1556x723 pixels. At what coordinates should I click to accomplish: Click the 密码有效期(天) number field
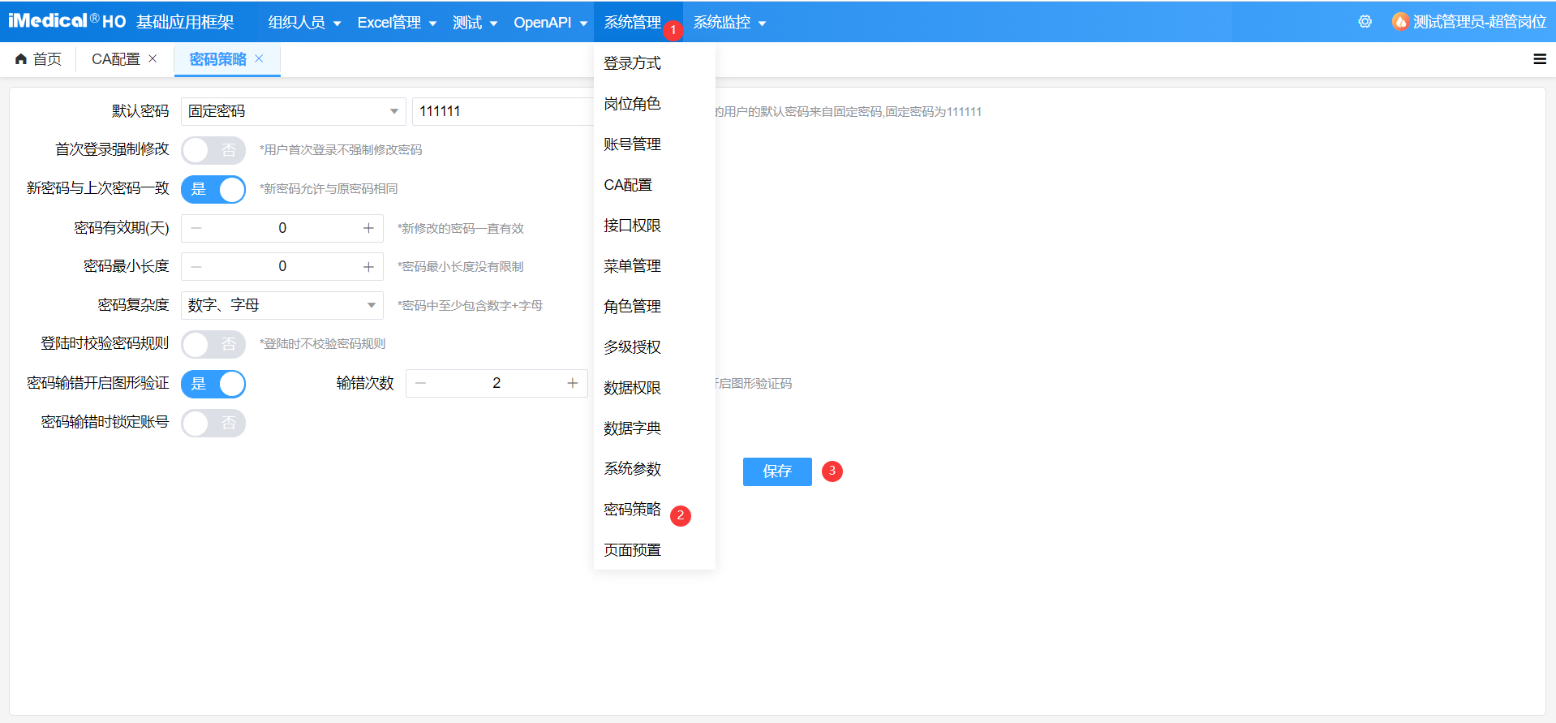pyautogui.click(x=282, y=228)
